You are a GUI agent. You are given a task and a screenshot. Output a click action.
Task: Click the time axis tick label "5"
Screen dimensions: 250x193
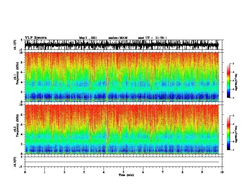(x=123, y=172)
